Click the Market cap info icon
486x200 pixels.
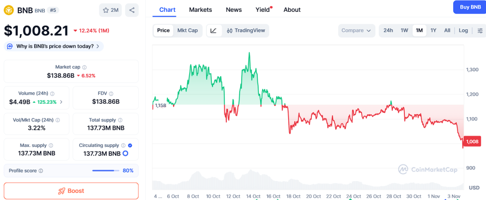point(84,67)
